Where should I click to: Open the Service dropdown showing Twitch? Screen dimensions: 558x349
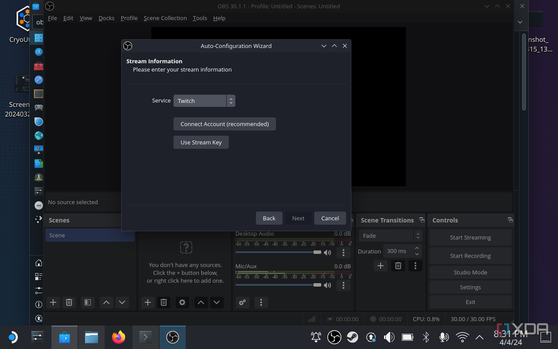point(204,101)
